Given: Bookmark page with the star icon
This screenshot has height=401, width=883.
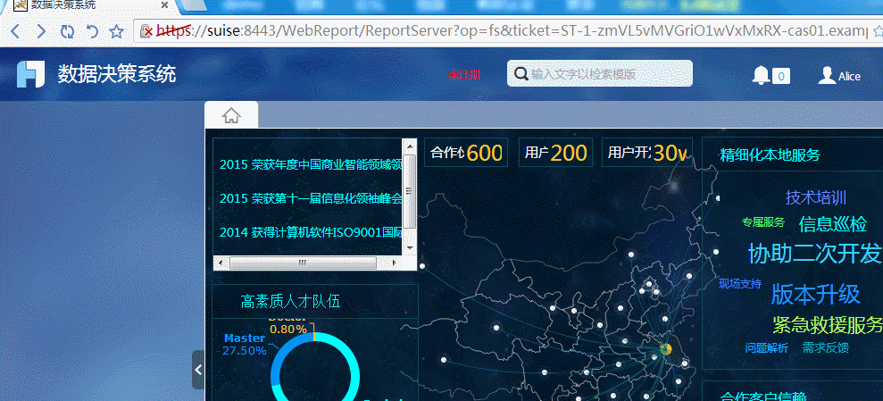Looking at the screenshot, I should pyautogui.click(x=117, y=31).
